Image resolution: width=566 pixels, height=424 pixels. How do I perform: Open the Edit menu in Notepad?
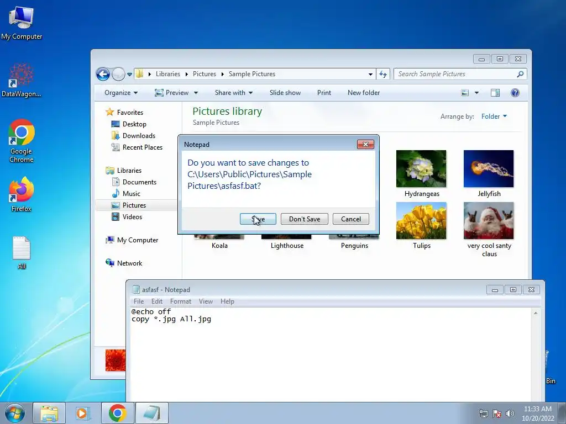[156, 301]
